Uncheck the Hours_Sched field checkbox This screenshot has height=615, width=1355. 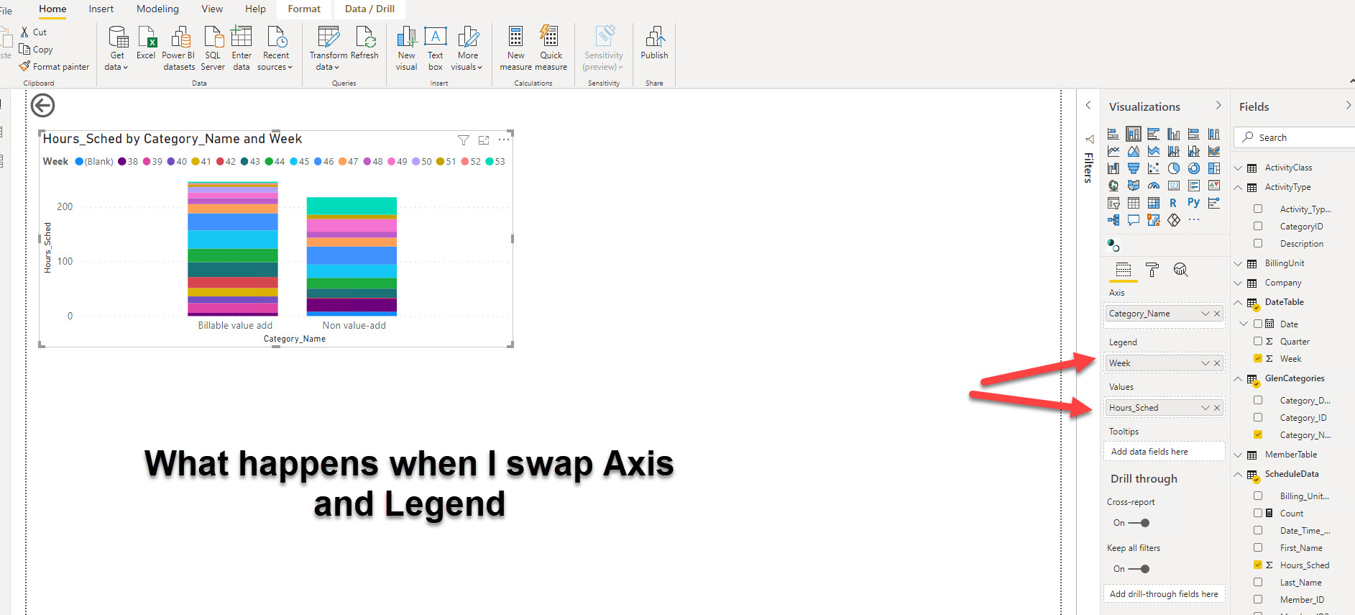pos(1258,565)
